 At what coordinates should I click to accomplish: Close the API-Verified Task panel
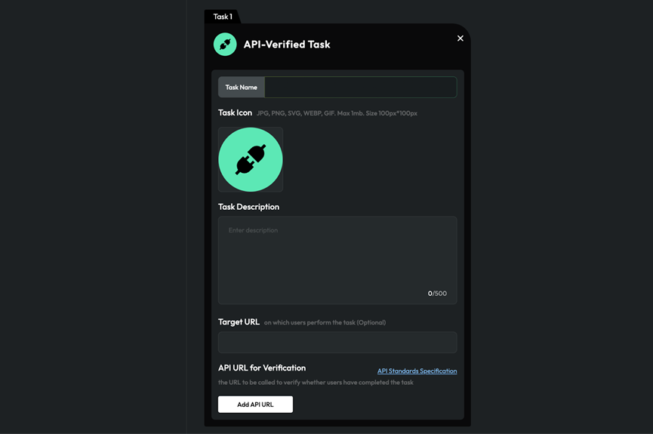pos(460,38)
